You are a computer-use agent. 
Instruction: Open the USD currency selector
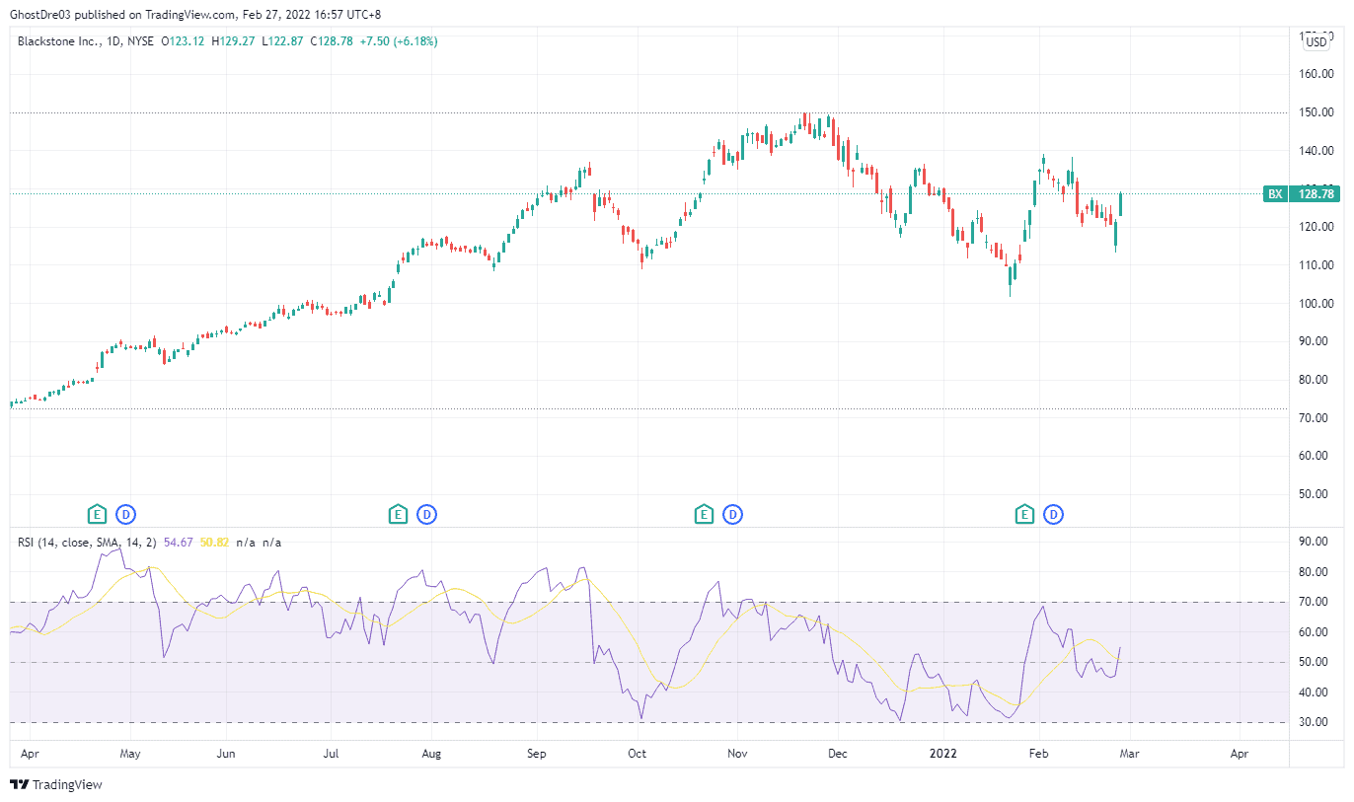(x=1316, y=41)
